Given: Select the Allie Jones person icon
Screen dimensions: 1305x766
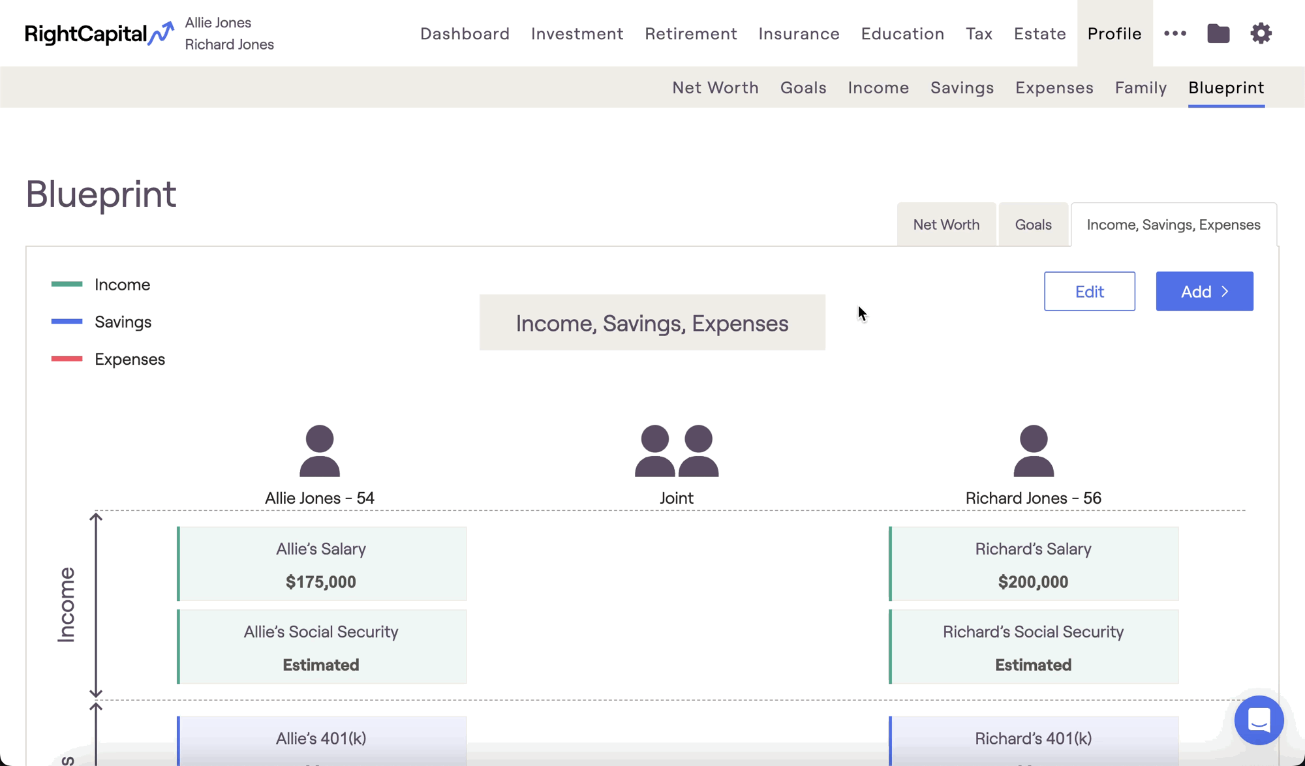Looking at the screenshot, I should [x=320, y=451].
